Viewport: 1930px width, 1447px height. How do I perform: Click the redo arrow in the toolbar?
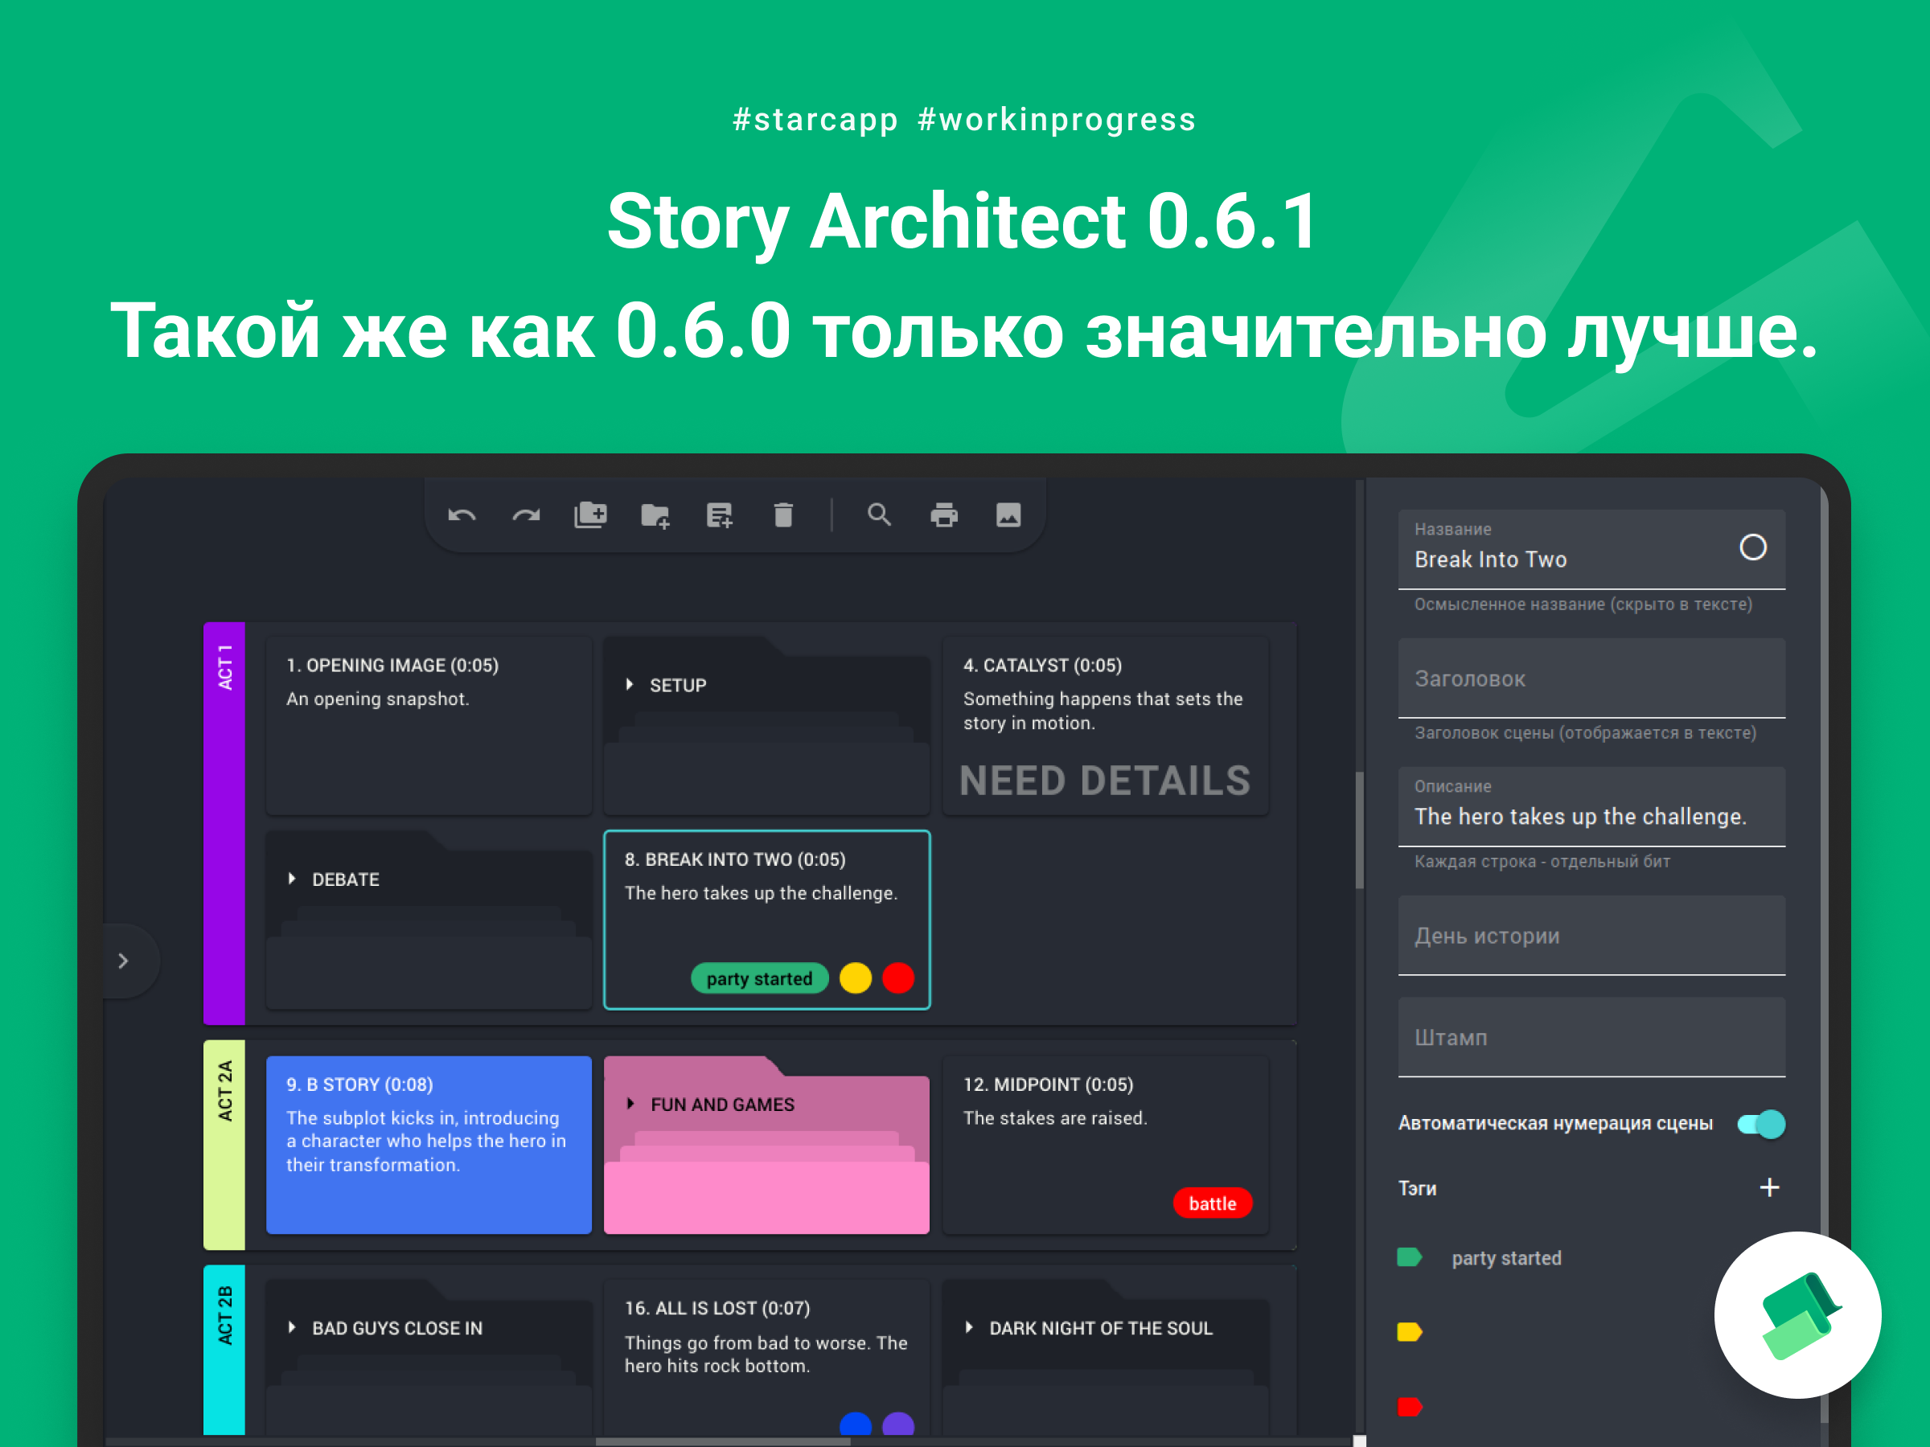(526, 515)
